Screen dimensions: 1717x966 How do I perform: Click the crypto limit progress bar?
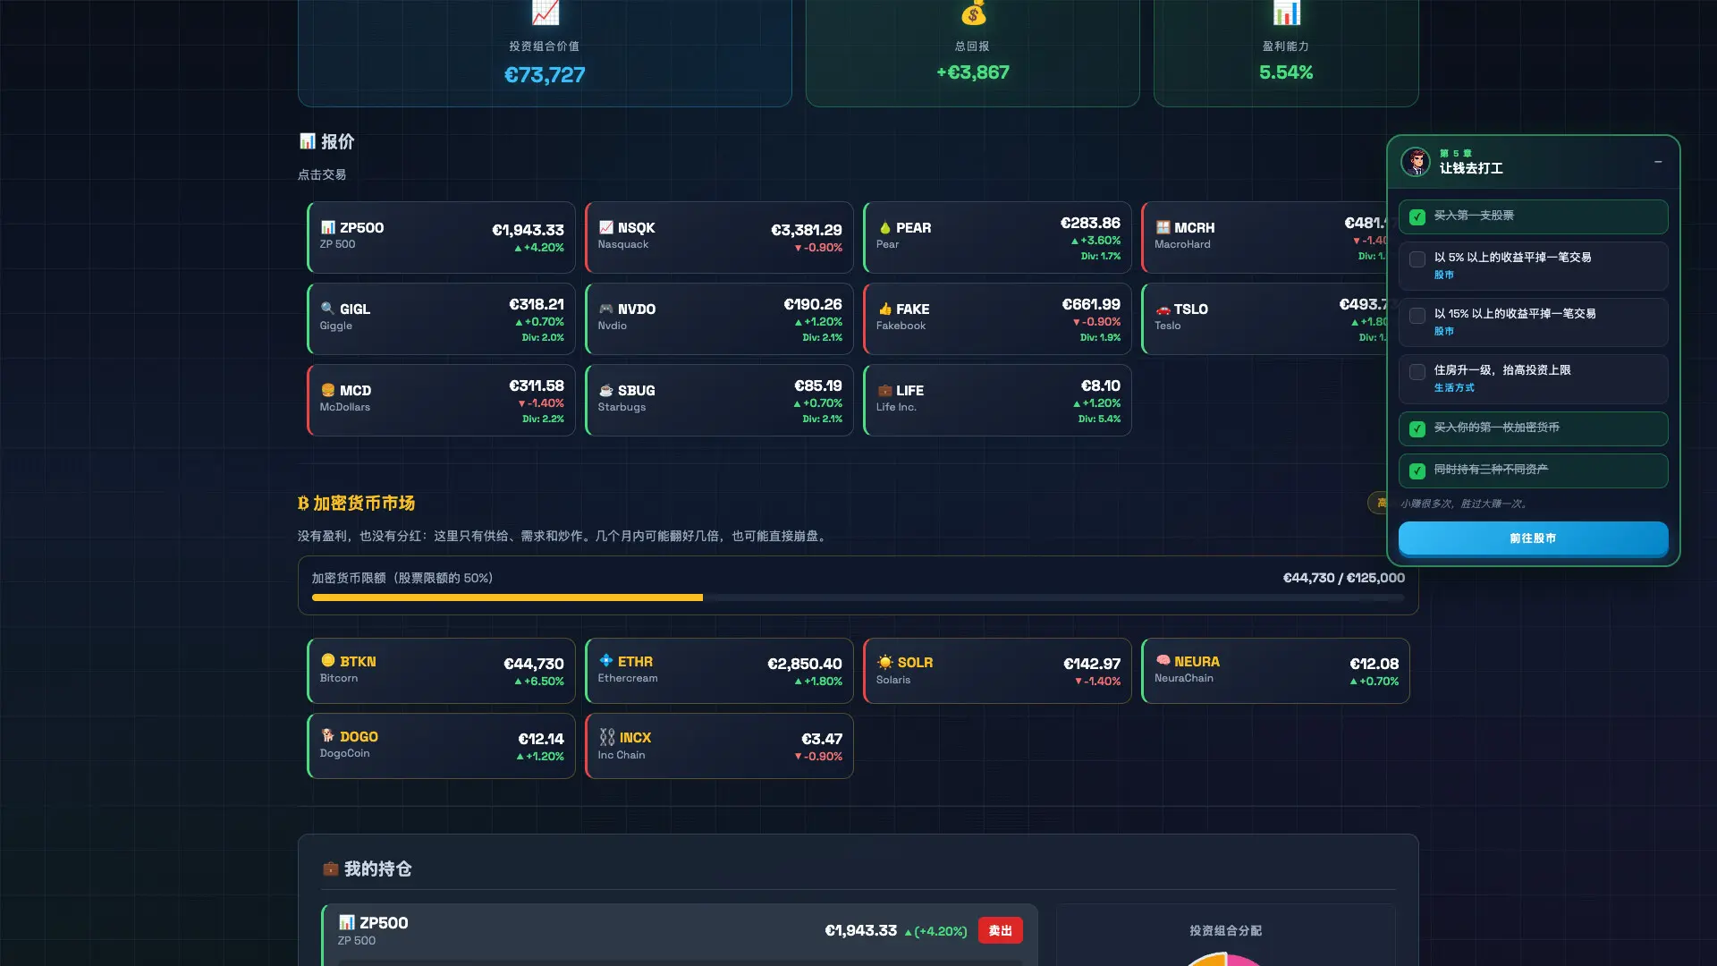858,597
